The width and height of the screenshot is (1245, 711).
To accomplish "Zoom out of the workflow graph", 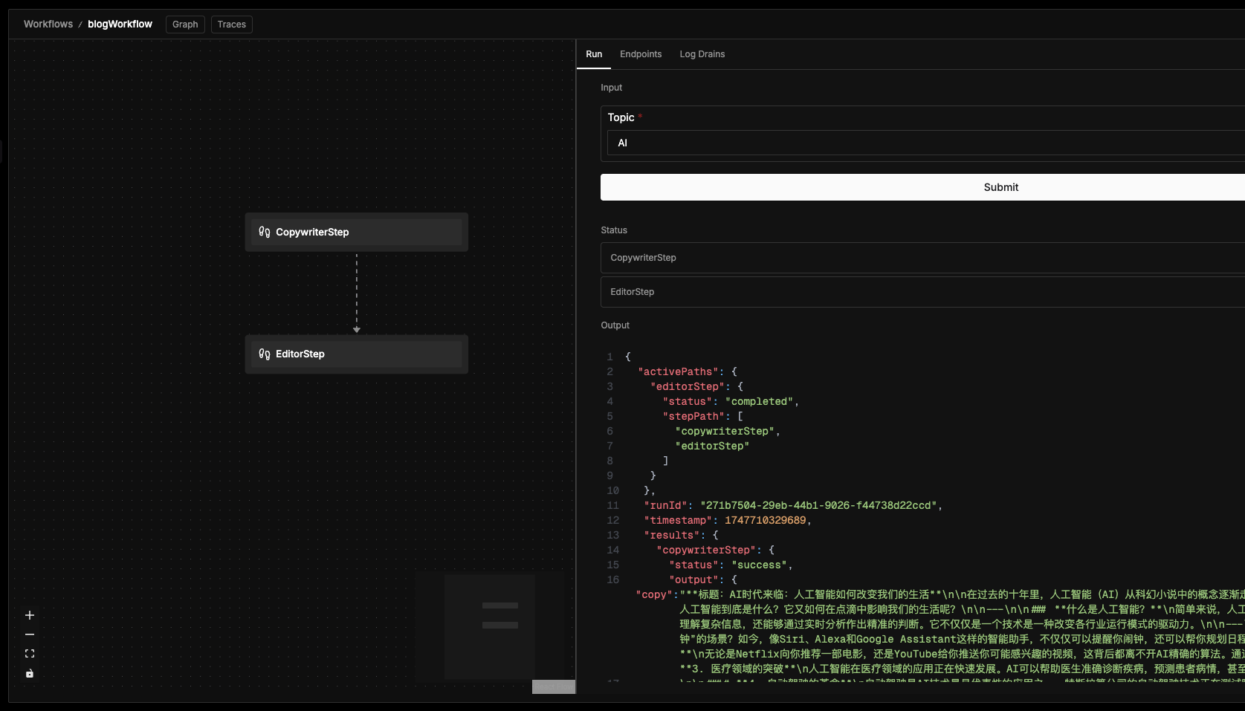I will tap(30, 634).
